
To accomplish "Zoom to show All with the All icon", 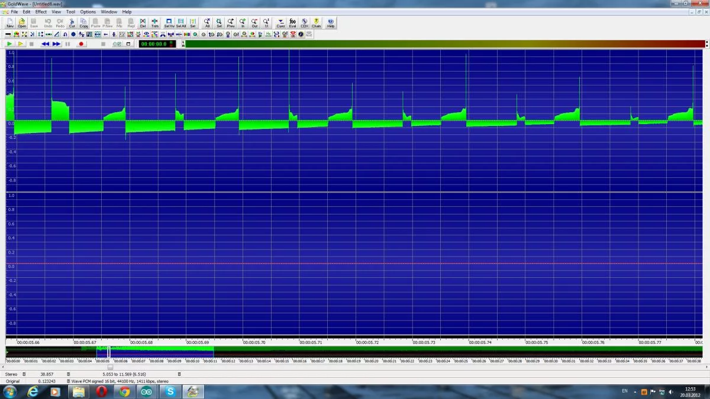I will click(x=207, y=23).
